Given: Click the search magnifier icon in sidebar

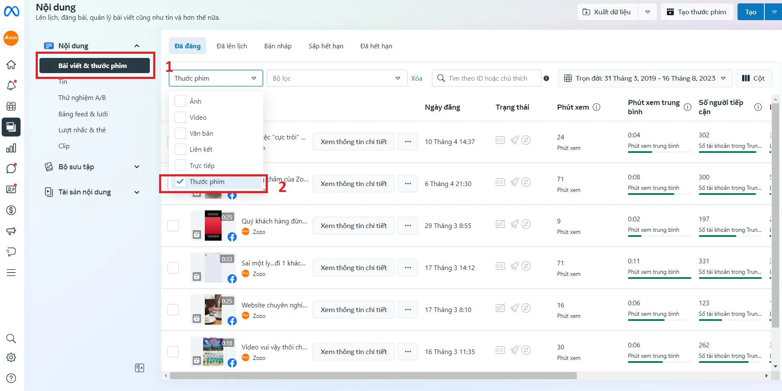Looking at the screenshot, I should [x=11, y=339].
